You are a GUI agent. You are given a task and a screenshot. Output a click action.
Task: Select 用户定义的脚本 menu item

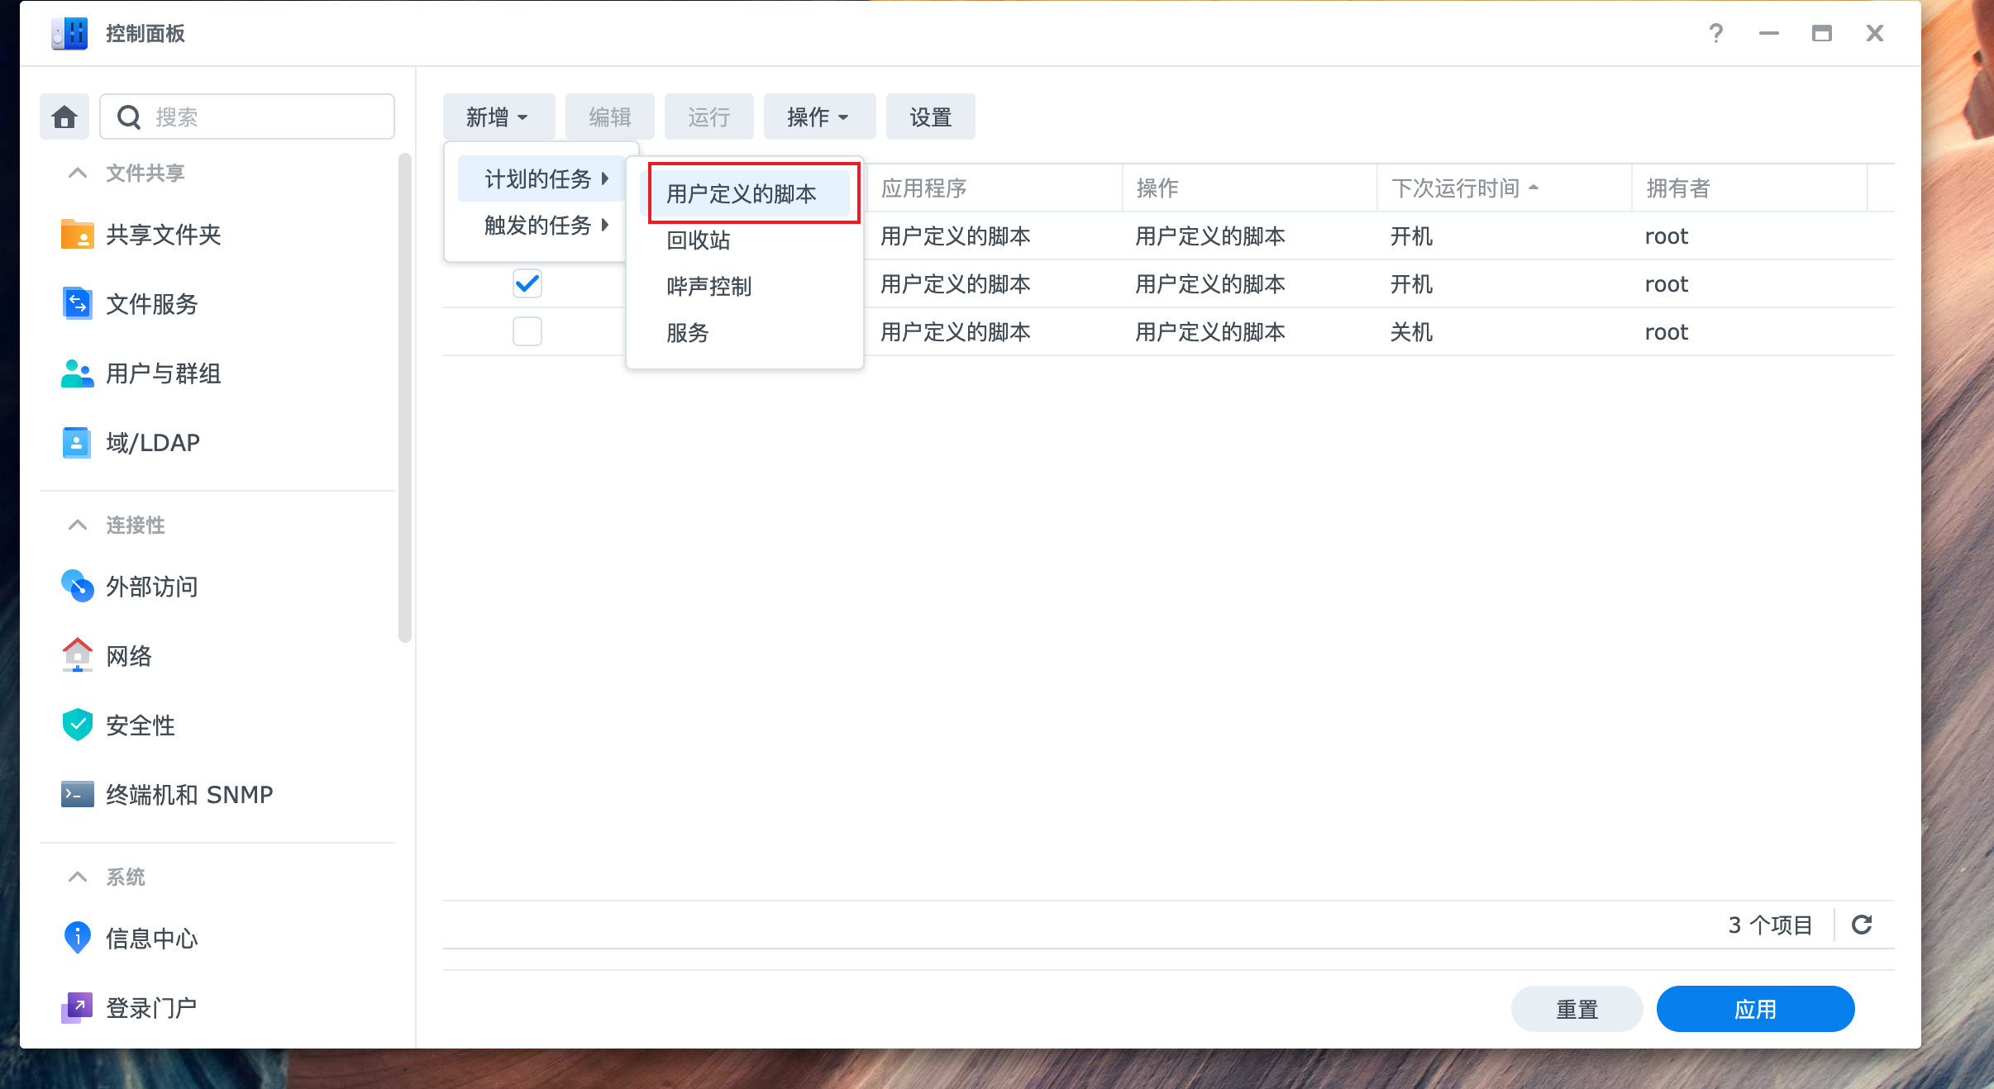[742, 194]
